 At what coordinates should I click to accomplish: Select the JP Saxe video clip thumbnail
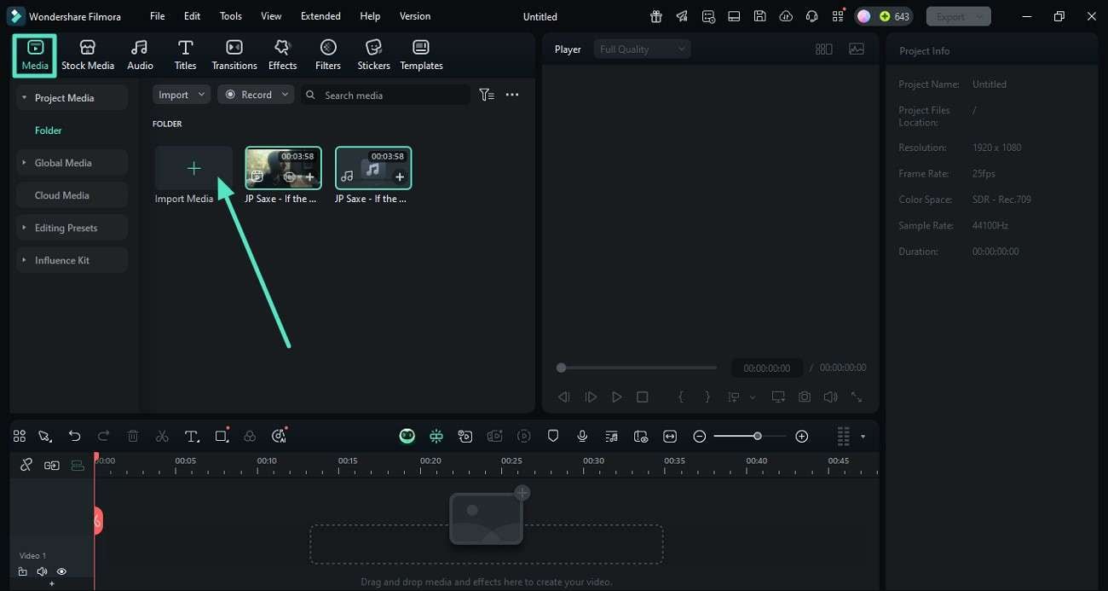tap(283, 168)
